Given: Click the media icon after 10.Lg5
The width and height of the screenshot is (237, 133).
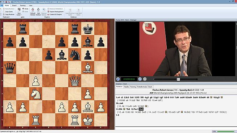Looking at the screenshot, I should click(x=221, y=97).
